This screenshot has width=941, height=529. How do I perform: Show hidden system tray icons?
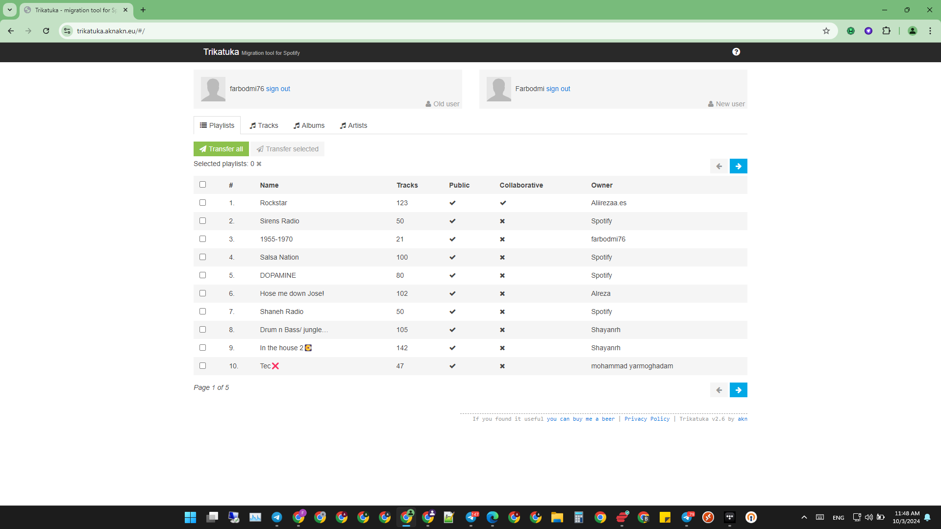(x=804, y=517)
